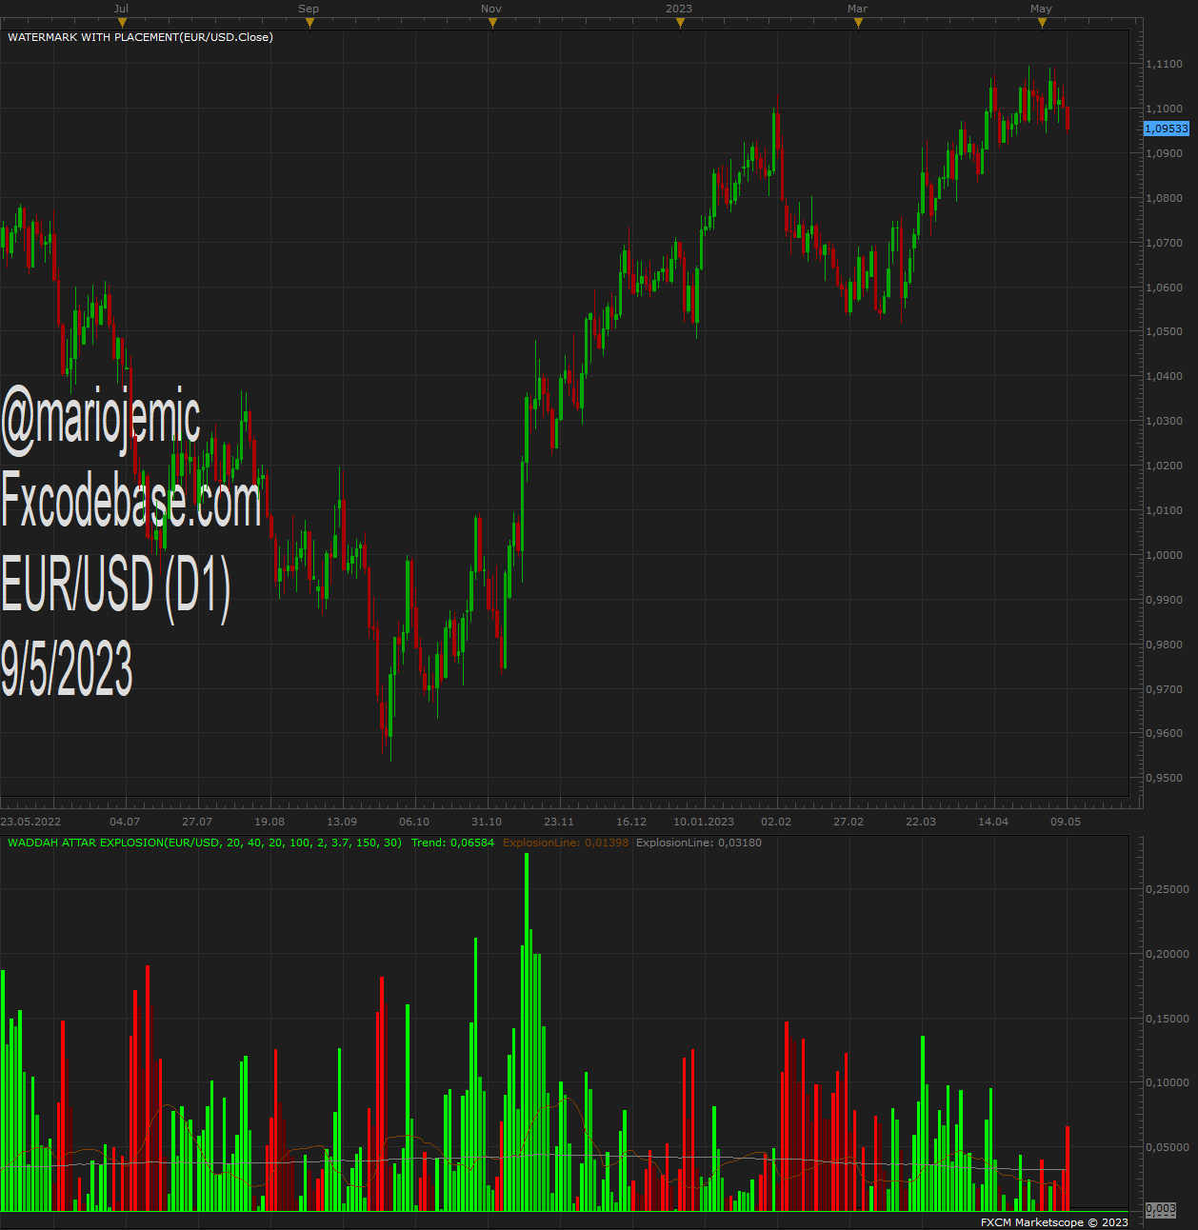Click the 0,10000 indicator axis label
The height and width of the screenshot is (1230, 1198).
click(x=1167, y=1082)
